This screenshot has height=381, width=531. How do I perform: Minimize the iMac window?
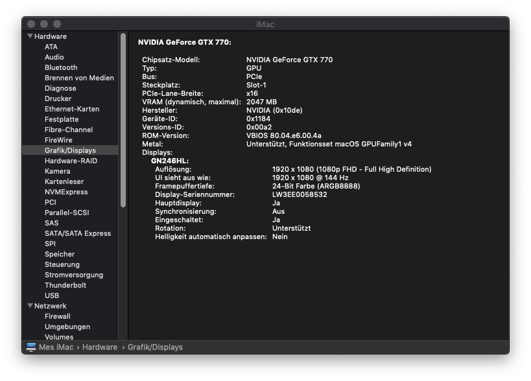coord(44,24)
